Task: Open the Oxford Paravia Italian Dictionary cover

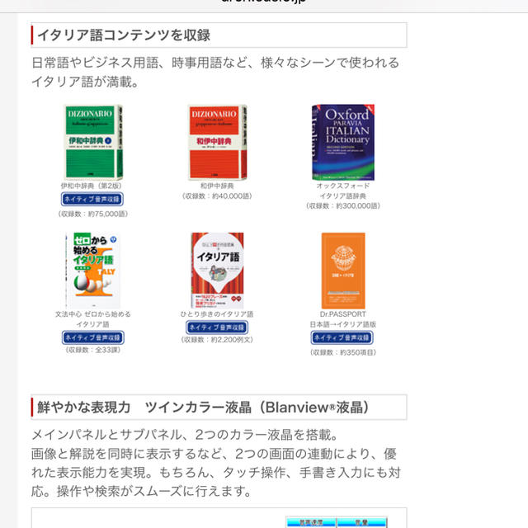Action: pyautogui.click(x=343, y=142)
